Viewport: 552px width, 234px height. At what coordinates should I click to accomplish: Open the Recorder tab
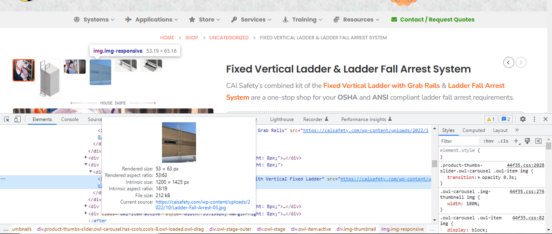tap(316, 119)
